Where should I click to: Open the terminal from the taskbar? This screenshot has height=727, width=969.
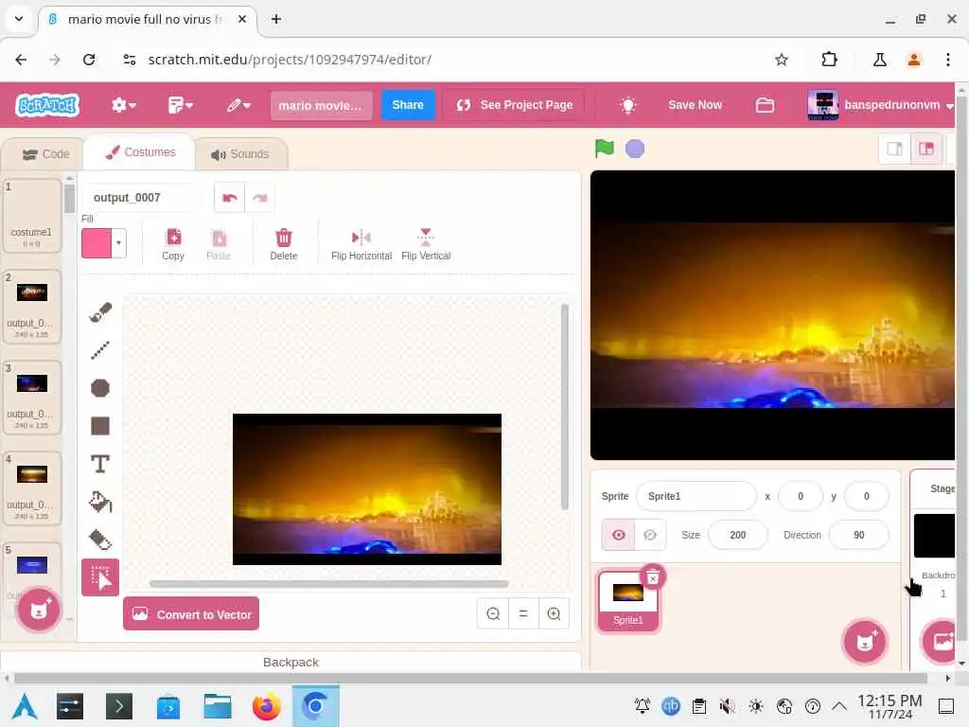118,706
